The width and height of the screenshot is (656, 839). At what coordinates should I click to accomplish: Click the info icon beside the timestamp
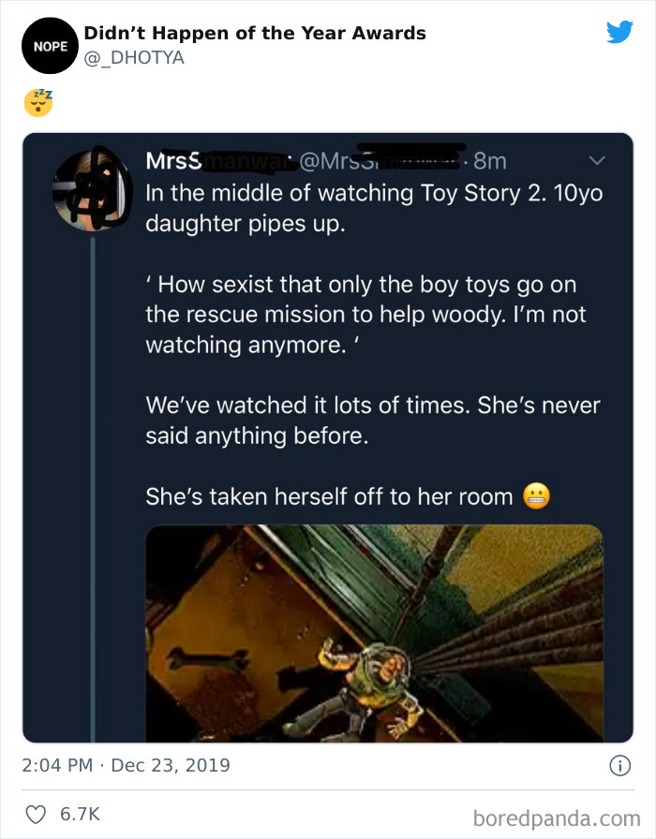pos(619,765)
